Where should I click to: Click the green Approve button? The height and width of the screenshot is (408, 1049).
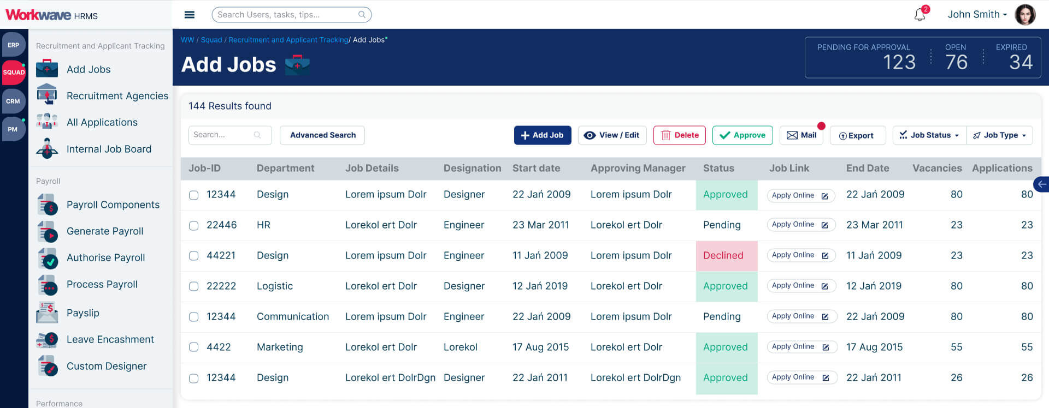[x=742, y=135]
